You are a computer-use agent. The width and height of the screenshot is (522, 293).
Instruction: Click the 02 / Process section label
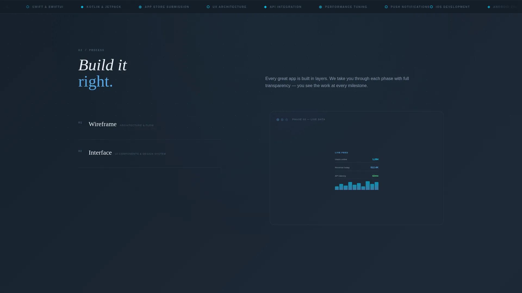click(x=91, y=50)
